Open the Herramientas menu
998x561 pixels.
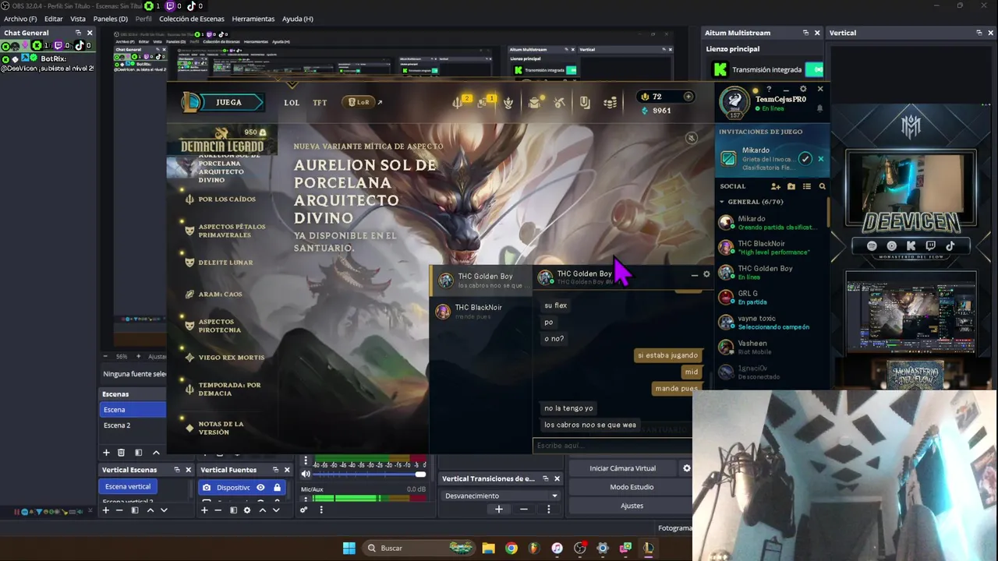tap(253, 19)
